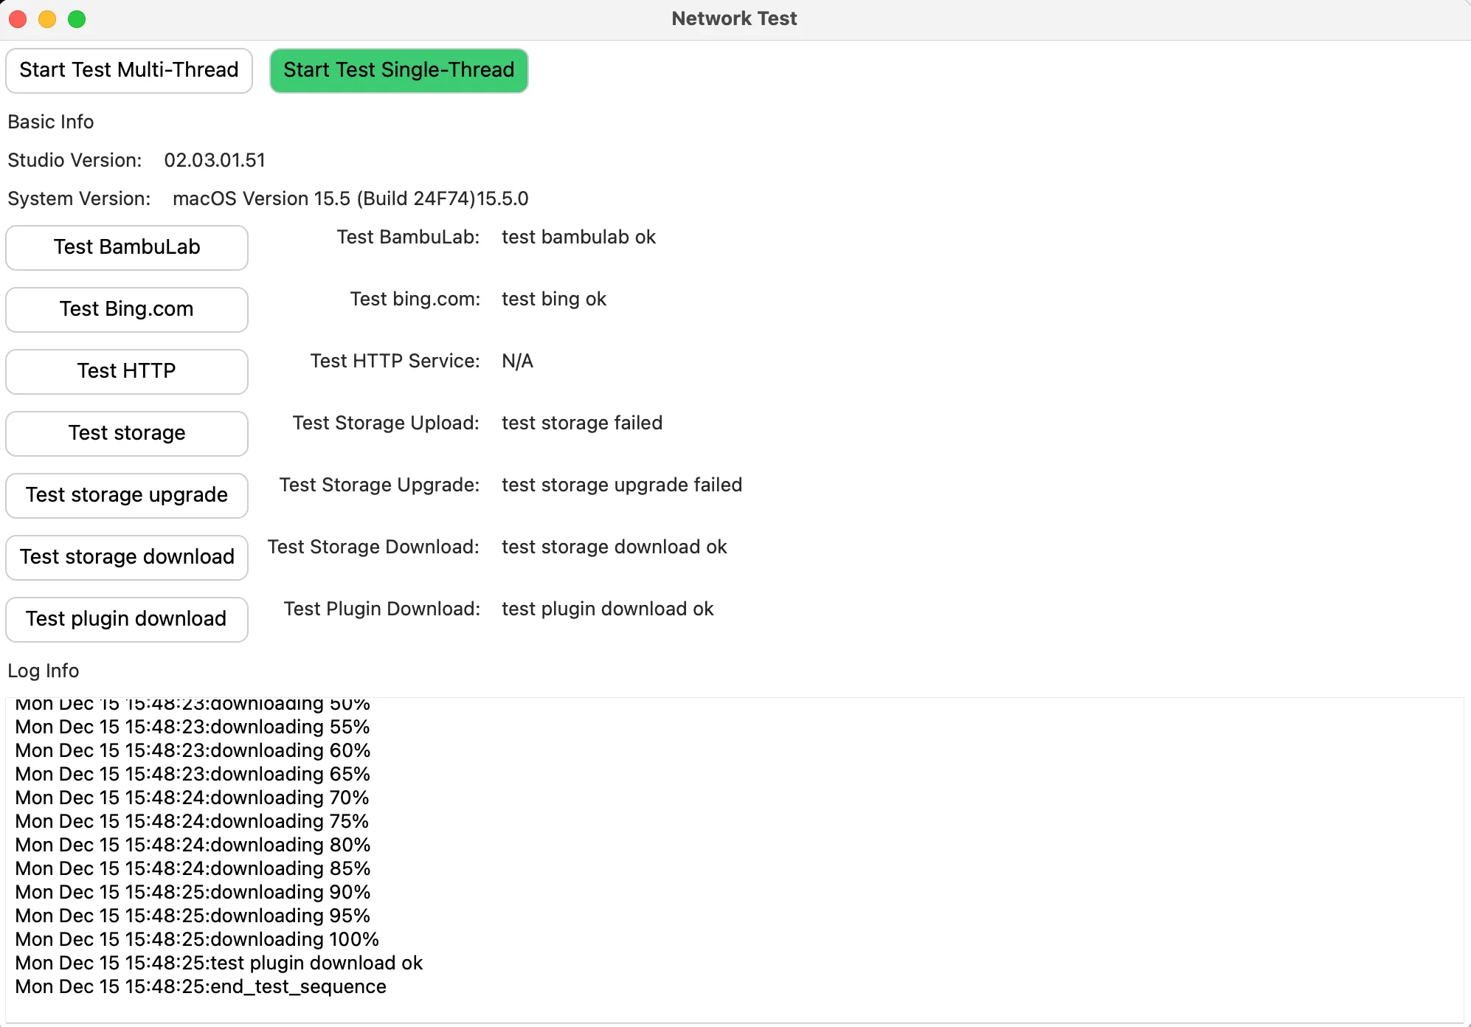This screenshot has height=1027, width=1471.
Task: Close the Network Test window
Action: tap(18, 19)
